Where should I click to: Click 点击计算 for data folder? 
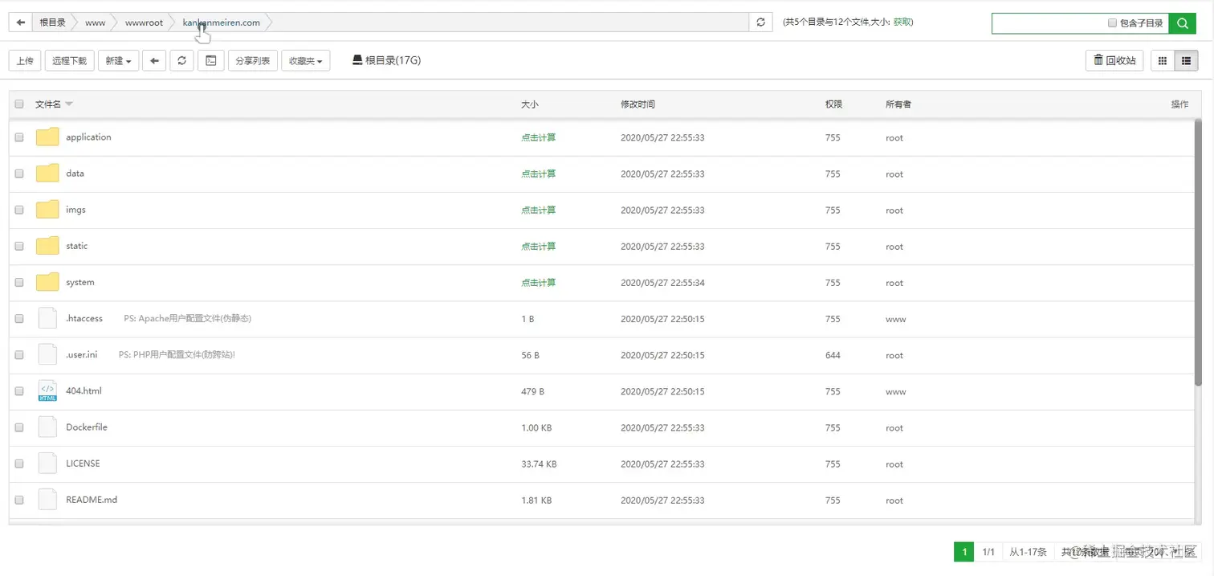[538, 174]
